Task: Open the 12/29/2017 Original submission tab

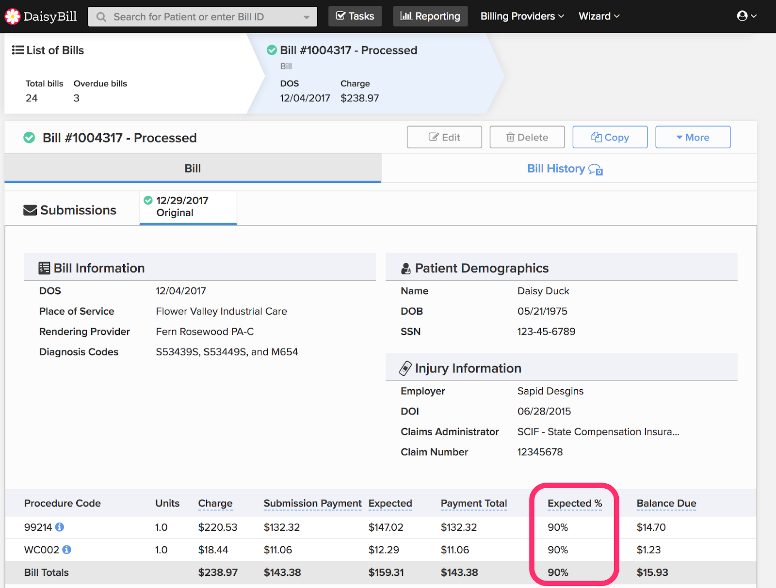Action: coord(188,207)
